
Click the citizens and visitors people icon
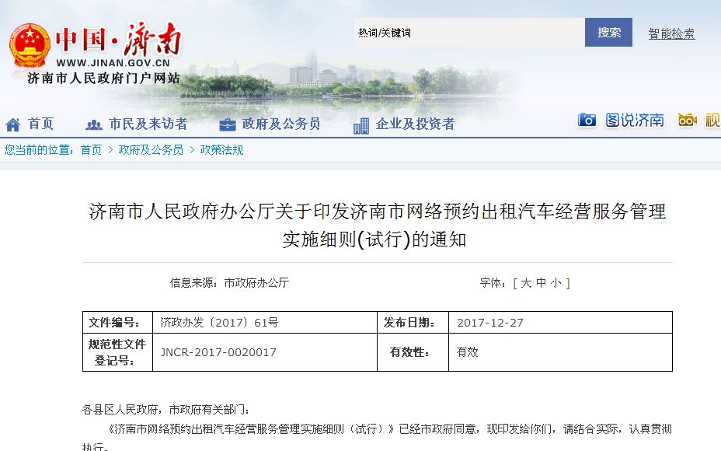point(94,124)
